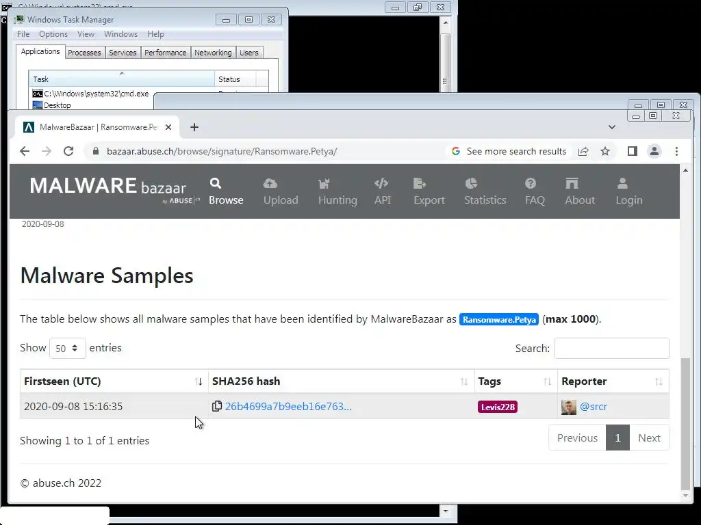Click the Ransomware.Petya signature badge
Image resolution: width=701 pixels, height=525 pixels.
(499, 320)
